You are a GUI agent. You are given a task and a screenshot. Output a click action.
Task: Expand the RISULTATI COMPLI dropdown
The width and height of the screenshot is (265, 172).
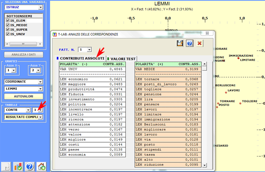(x=40, y=117)
